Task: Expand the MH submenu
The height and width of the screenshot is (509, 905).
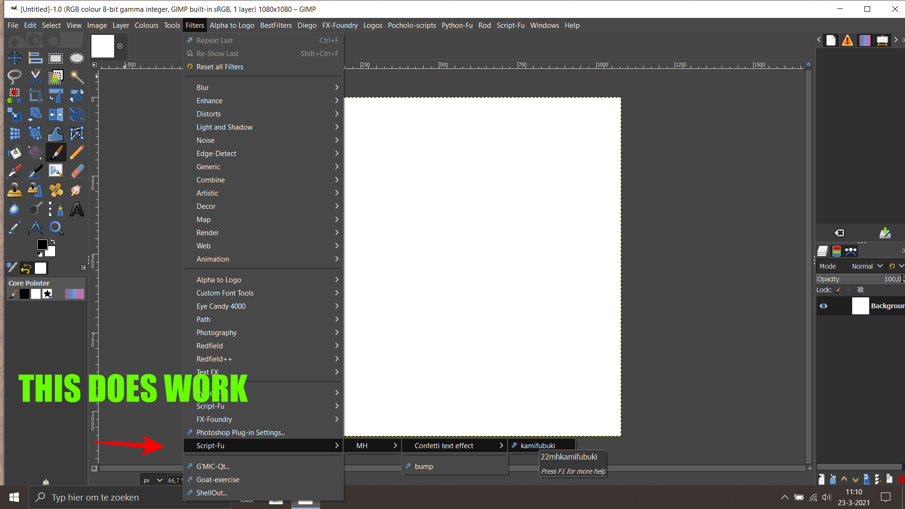Action: (372, 446)
